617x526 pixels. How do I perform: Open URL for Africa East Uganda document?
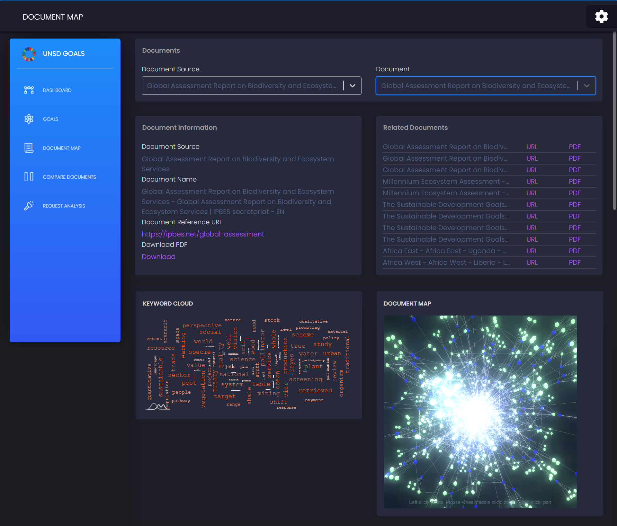(x=532, y=251)
